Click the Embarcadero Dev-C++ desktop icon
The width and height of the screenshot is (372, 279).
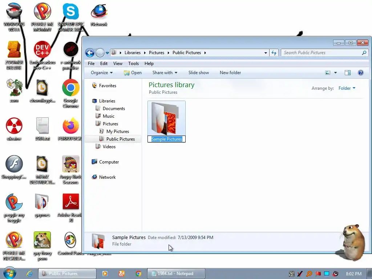pyautogui.click(x=42, y=55)
